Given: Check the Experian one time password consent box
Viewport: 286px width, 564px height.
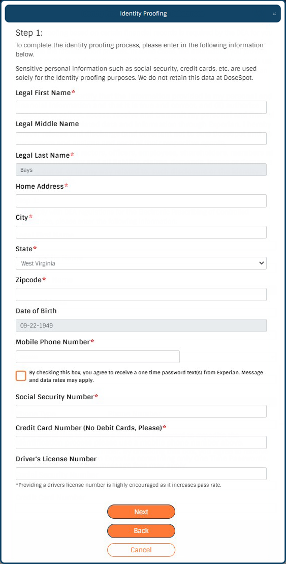Looking at the screenshot, I should pos(21,376).
